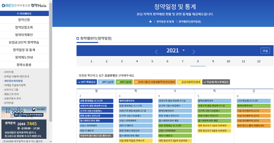Open 청약일정 및 통계 in the sidebar

24,50
